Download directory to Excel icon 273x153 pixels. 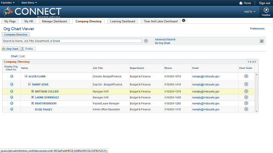click(261, 41)
